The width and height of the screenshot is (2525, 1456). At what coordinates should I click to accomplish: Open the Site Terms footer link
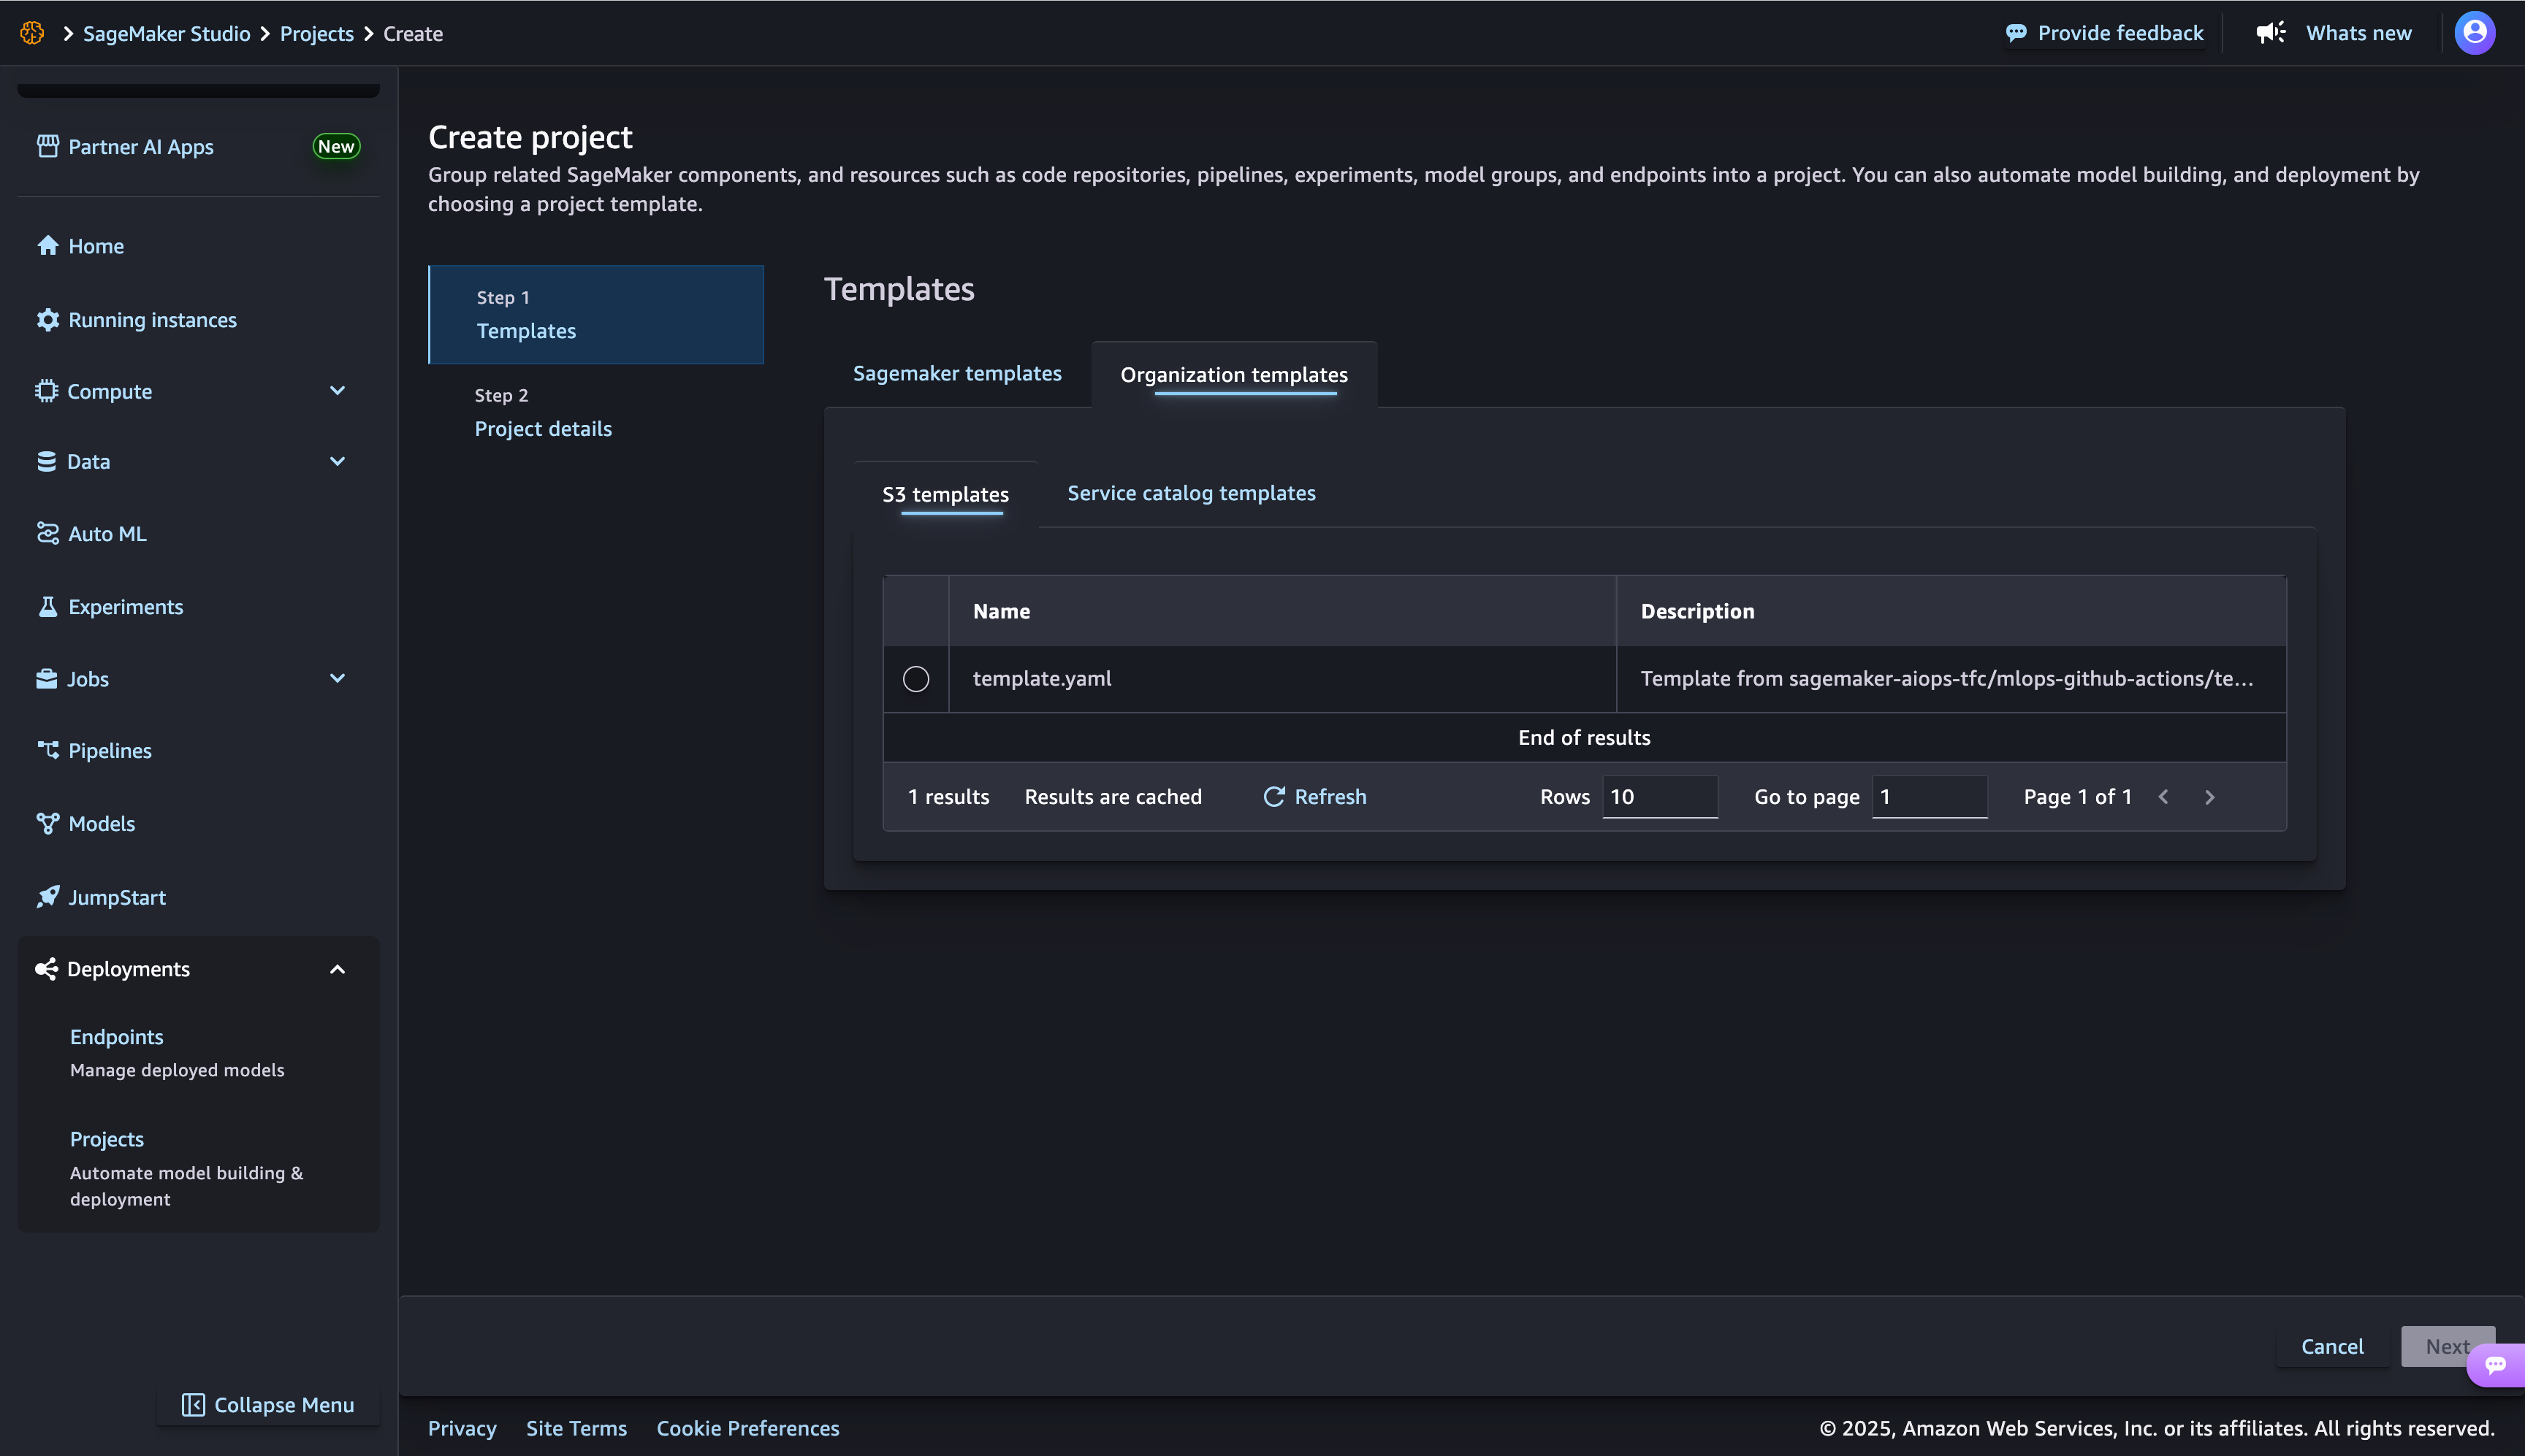pyautogui.click(x=576, y=1428)
